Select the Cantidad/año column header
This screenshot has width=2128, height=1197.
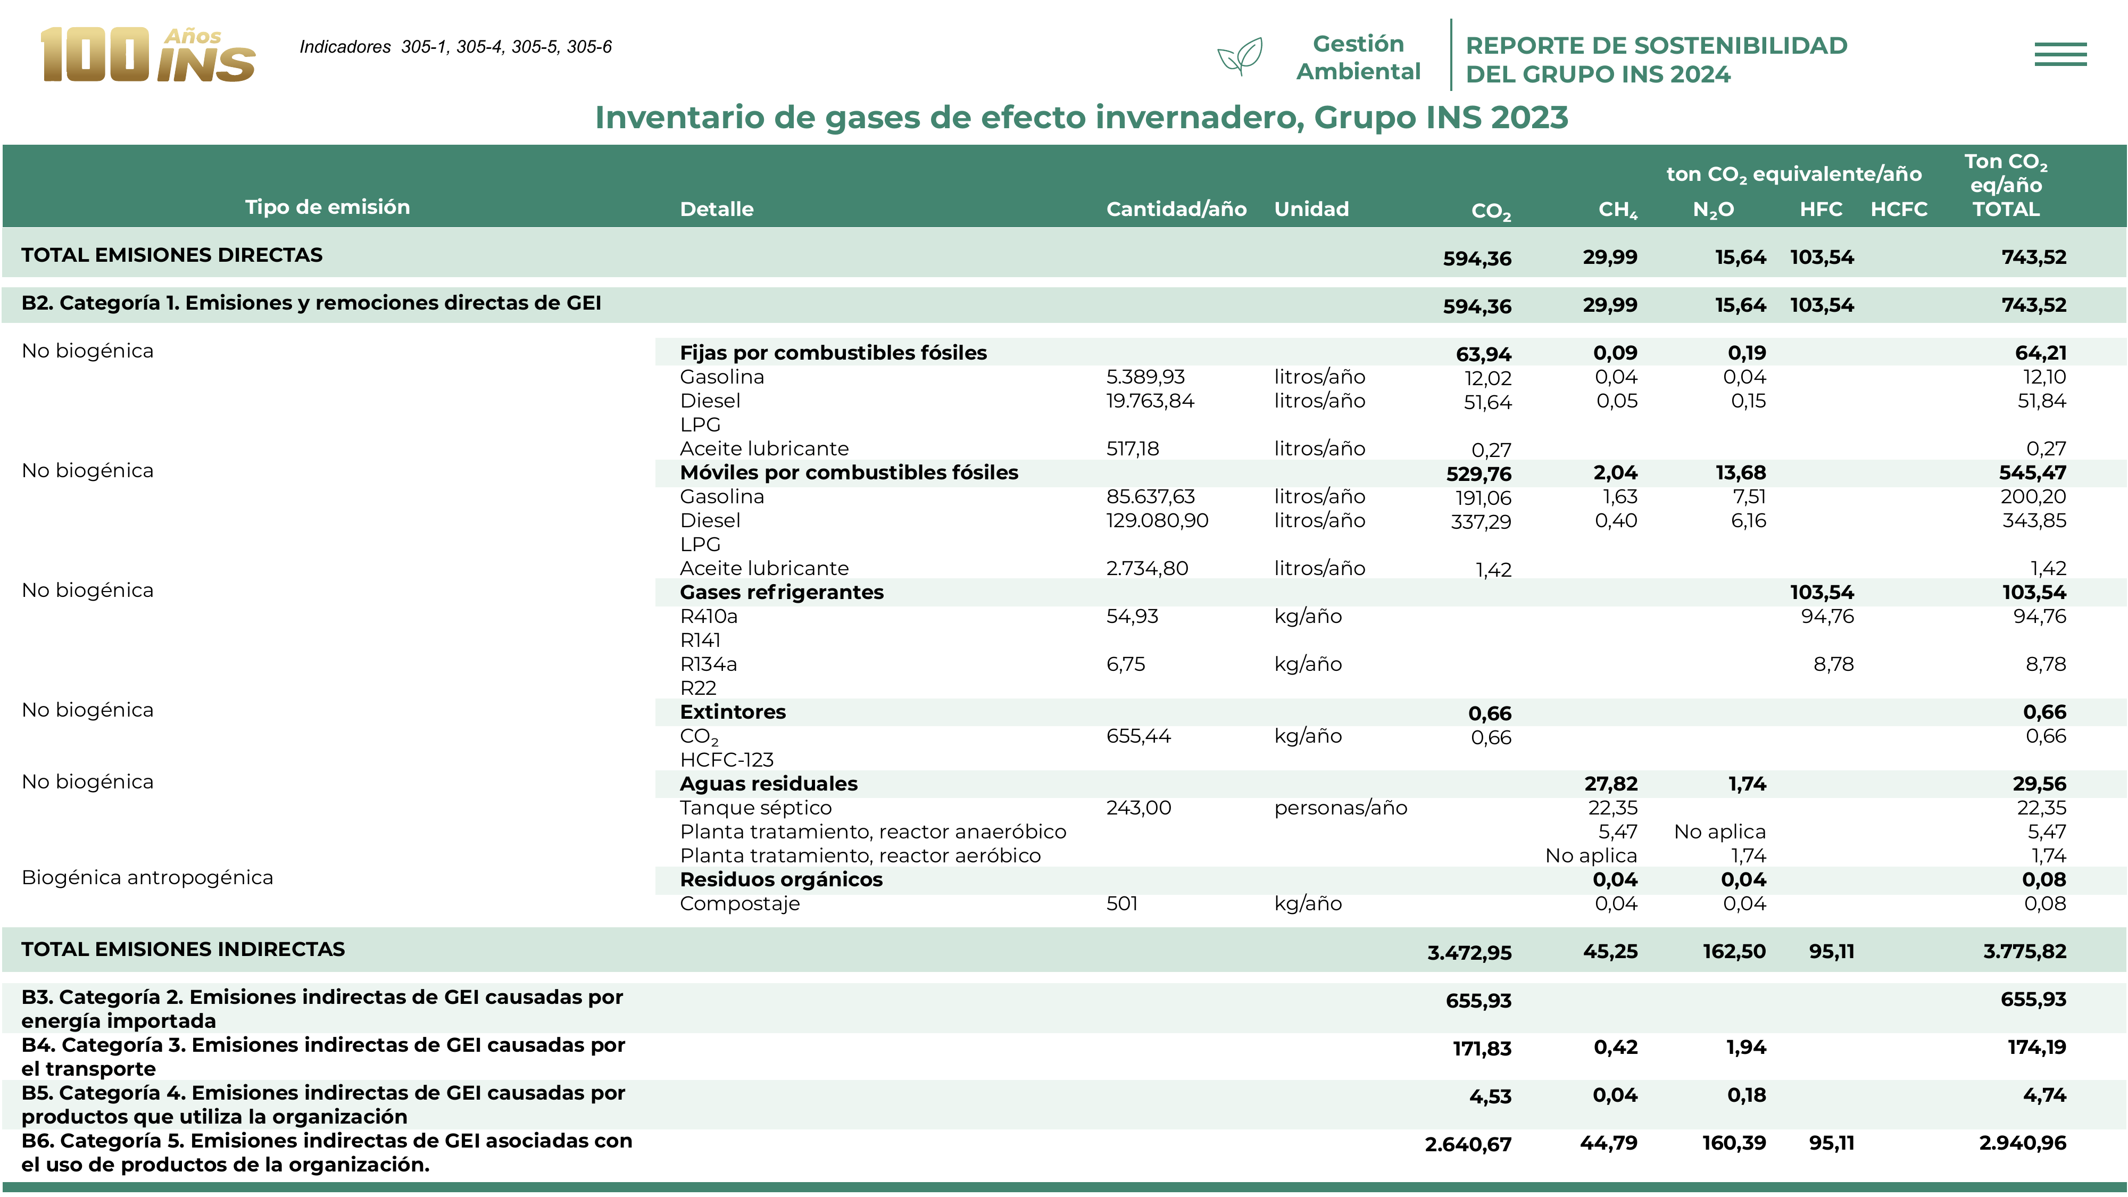[1176, 209]
